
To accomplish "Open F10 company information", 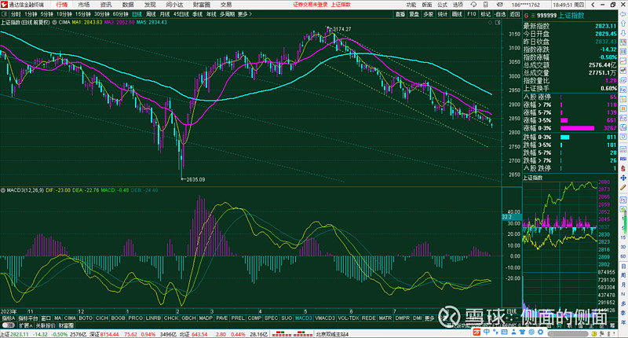I will point(471,14).
